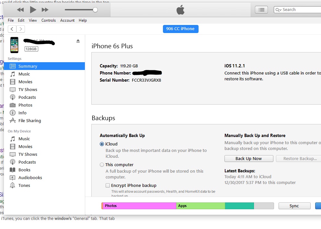Click the Movies icon under On My Device

click(x=13, y=146)
